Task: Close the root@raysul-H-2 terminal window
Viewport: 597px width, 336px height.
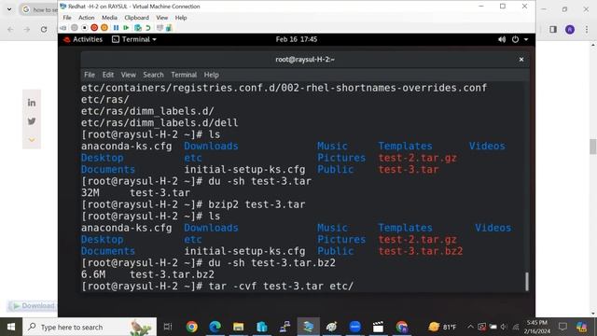Action: (521, 60)
